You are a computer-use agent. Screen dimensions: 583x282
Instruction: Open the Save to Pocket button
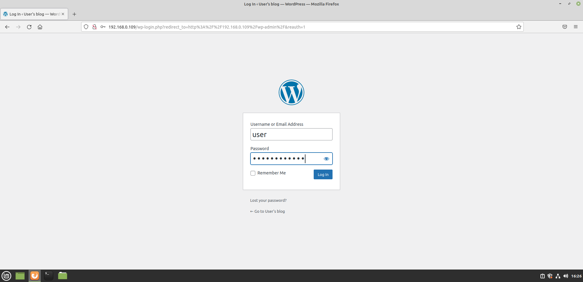(565, 27)
